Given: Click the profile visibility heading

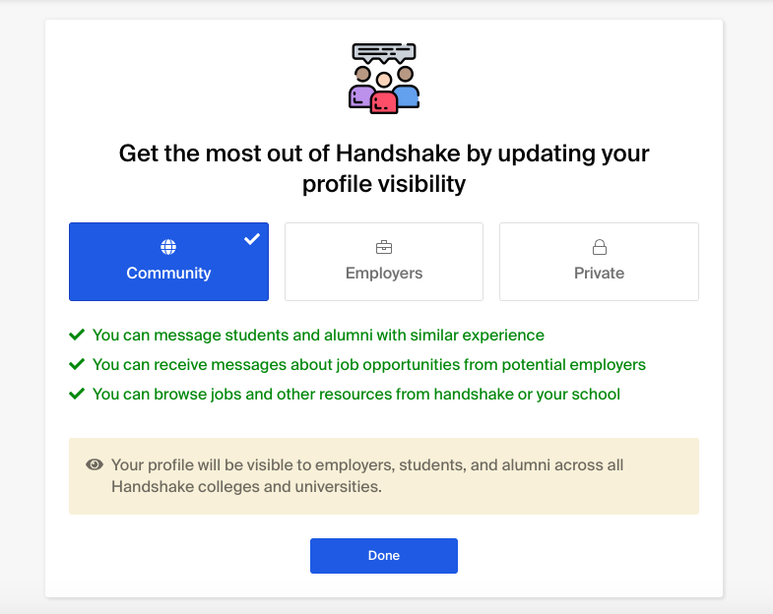Looking at the screenshot, I should 384,168.
